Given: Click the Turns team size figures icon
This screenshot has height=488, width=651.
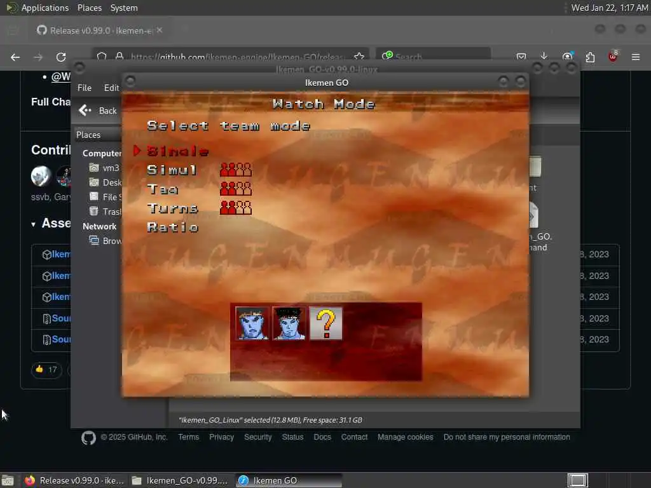Looking at the screenshot, I should coord(235,208).
